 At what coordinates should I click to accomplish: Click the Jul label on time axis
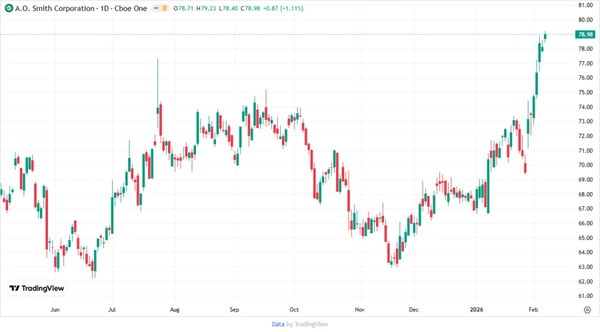[x=112, y=309]
